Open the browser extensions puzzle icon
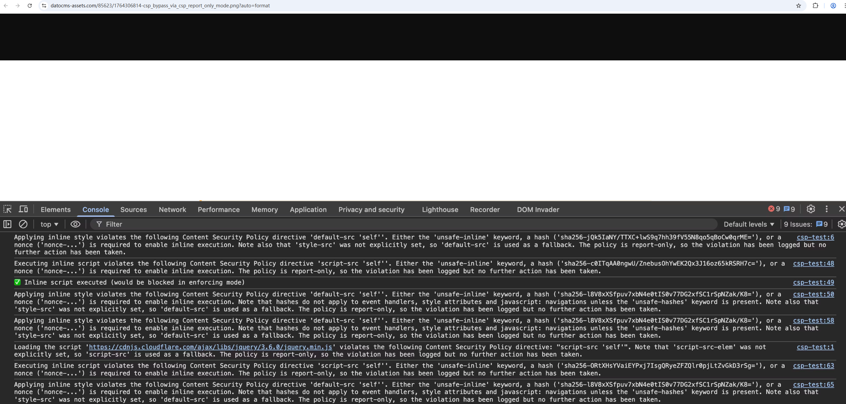This screenshot has height=404, width=846. coord(815,6)
